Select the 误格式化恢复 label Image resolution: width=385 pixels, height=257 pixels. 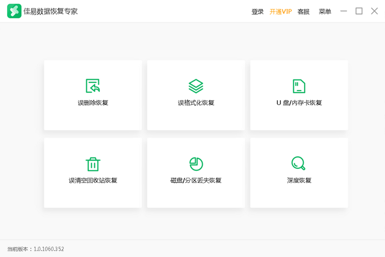[x=196, y=103]
